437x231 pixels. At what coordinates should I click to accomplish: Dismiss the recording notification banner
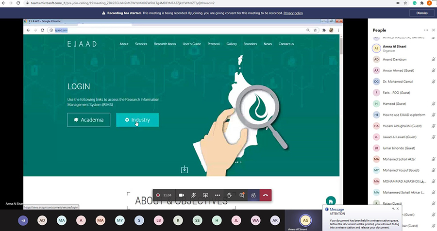pos(421,13)
